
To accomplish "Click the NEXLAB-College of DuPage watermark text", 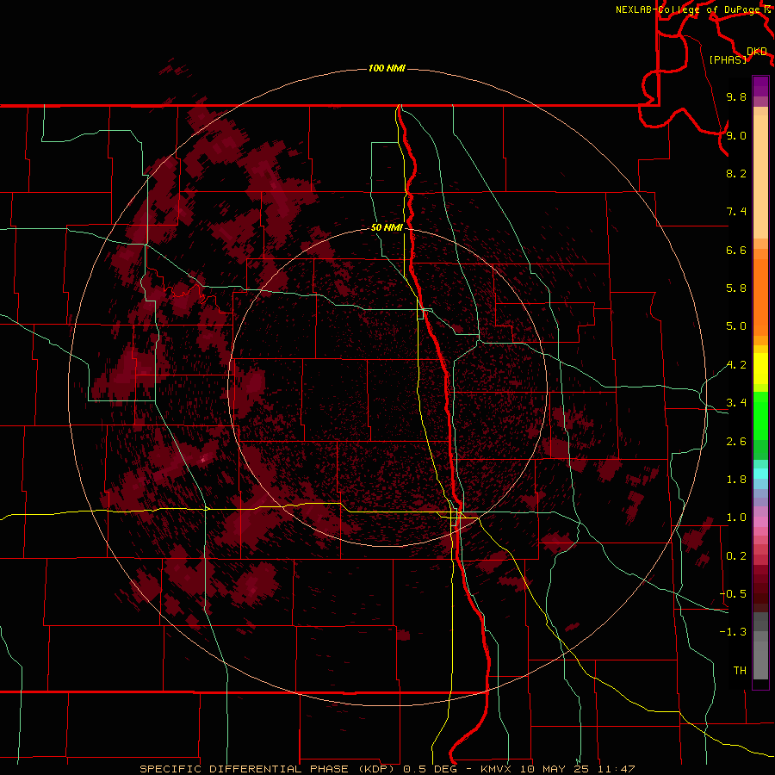I will (x=688, y=9).
